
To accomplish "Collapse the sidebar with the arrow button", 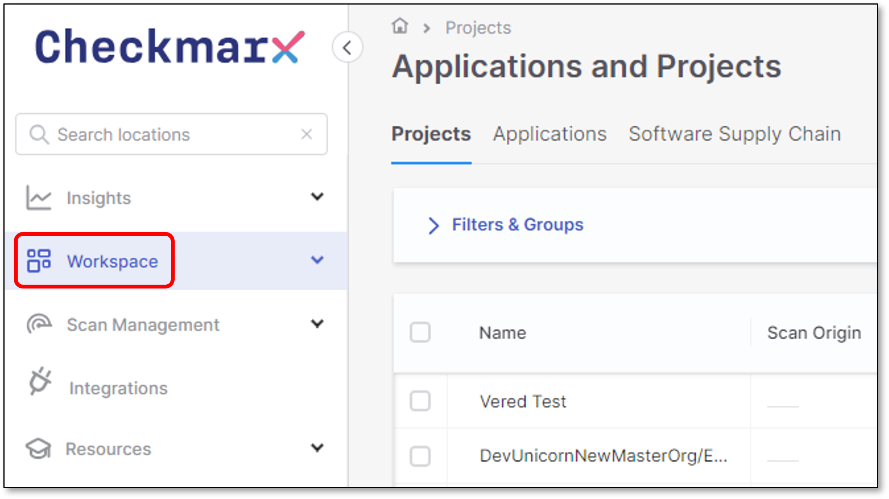I will coord(347,48).
